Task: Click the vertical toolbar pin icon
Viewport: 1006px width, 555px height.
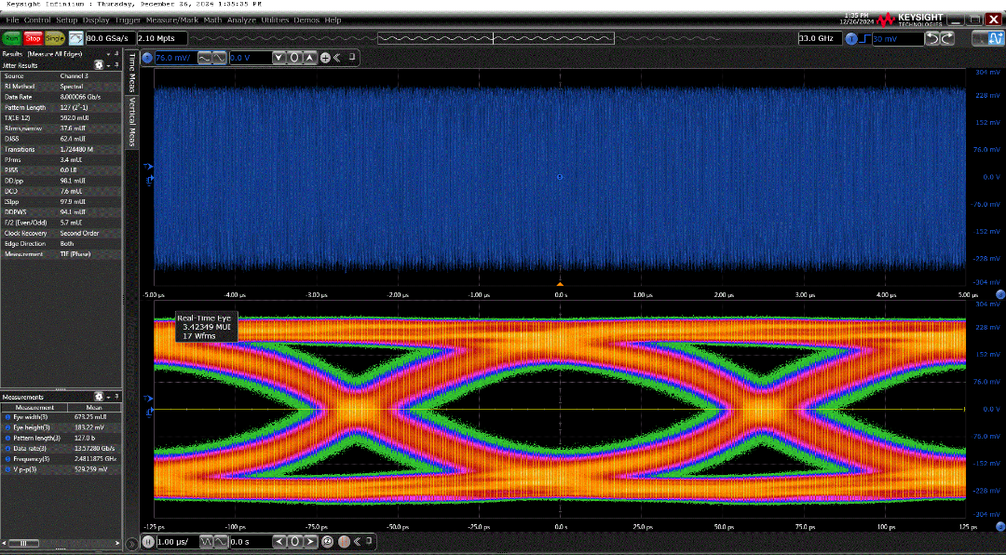Action: tap(352, 57)
